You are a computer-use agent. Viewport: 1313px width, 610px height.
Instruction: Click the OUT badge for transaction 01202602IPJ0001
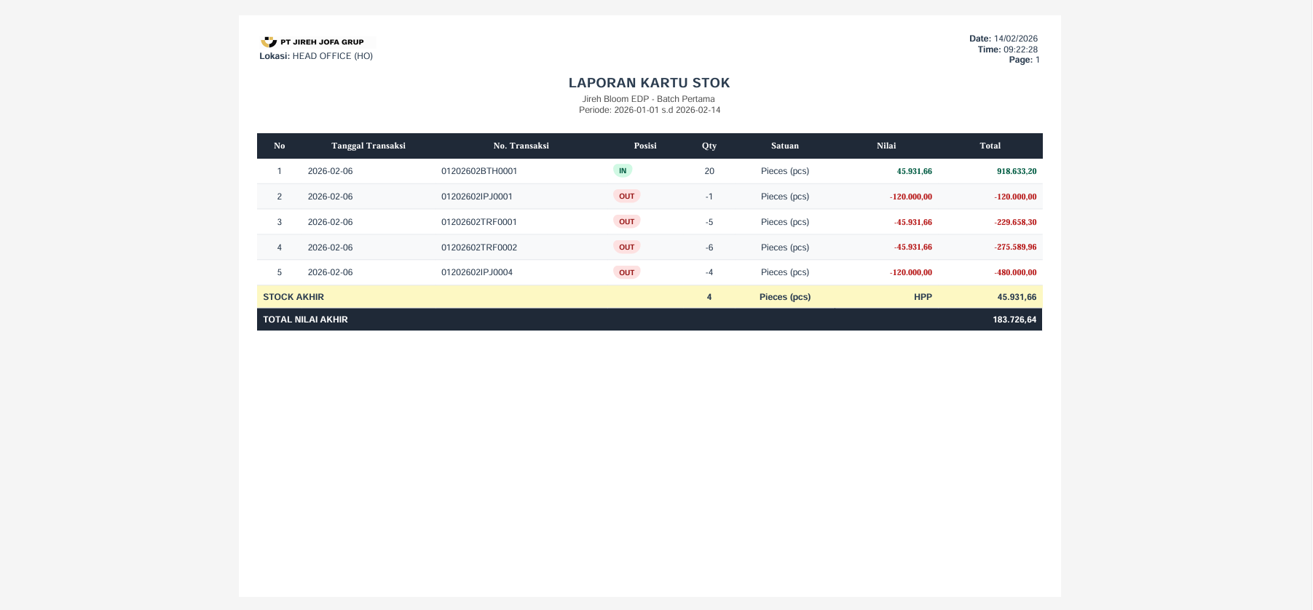coord(626,197)
